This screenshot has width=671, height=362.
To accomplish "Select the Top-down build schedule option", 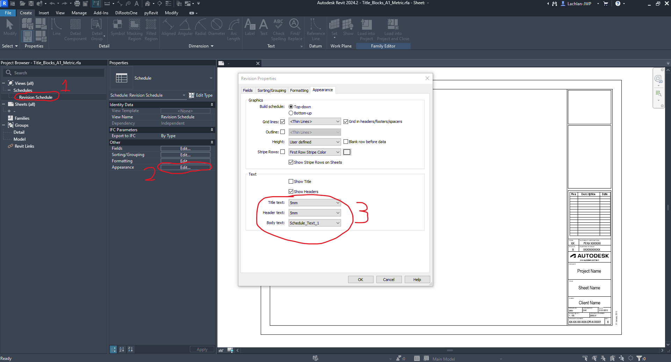I will 291,107.
